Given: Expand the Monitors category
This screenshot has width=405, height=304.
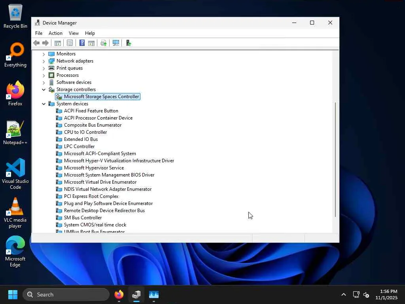Looking at the screenshot, I should [x=44, y=54].
